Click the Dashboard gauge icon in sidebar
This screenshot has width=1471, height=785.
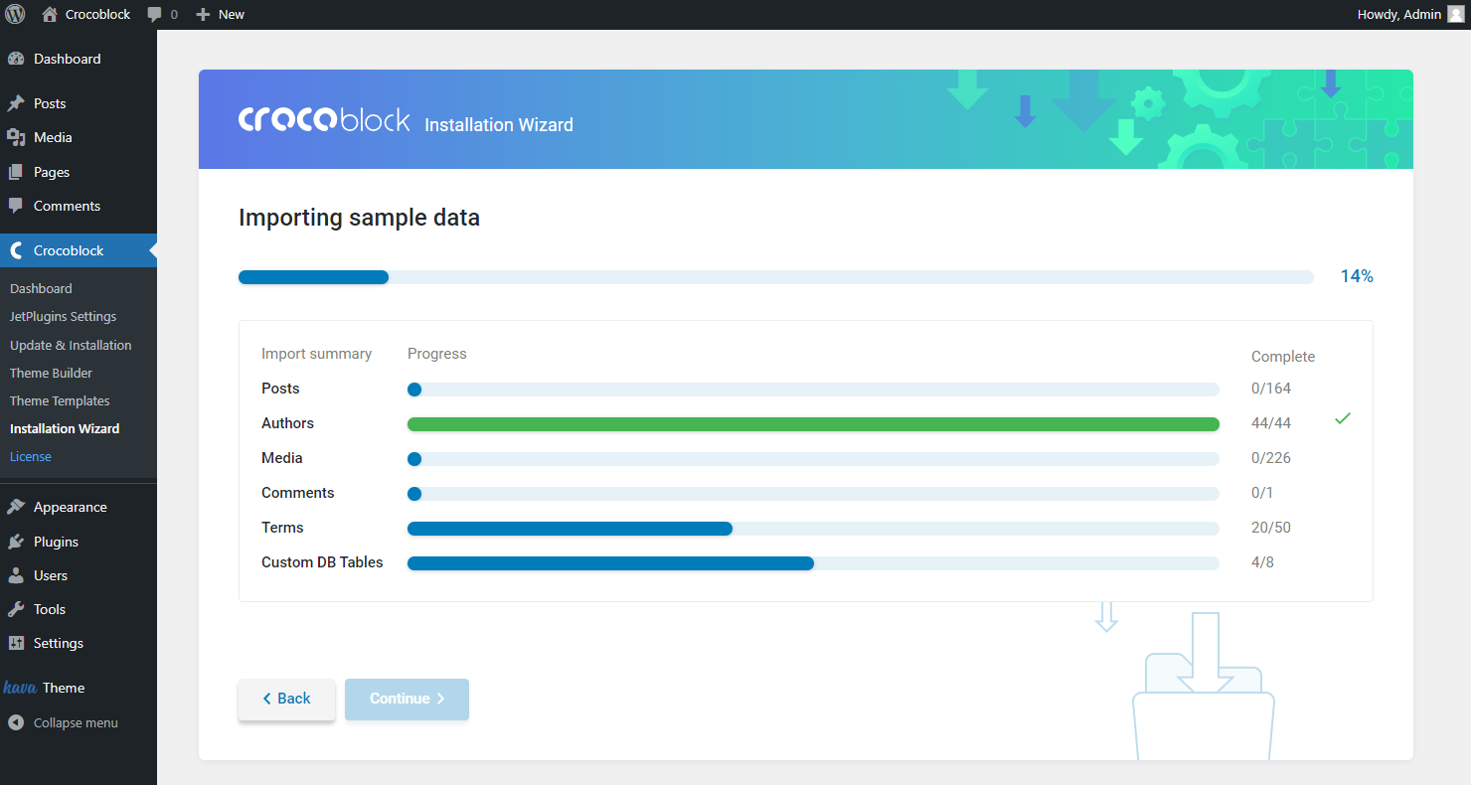click(x=16, y=59)
